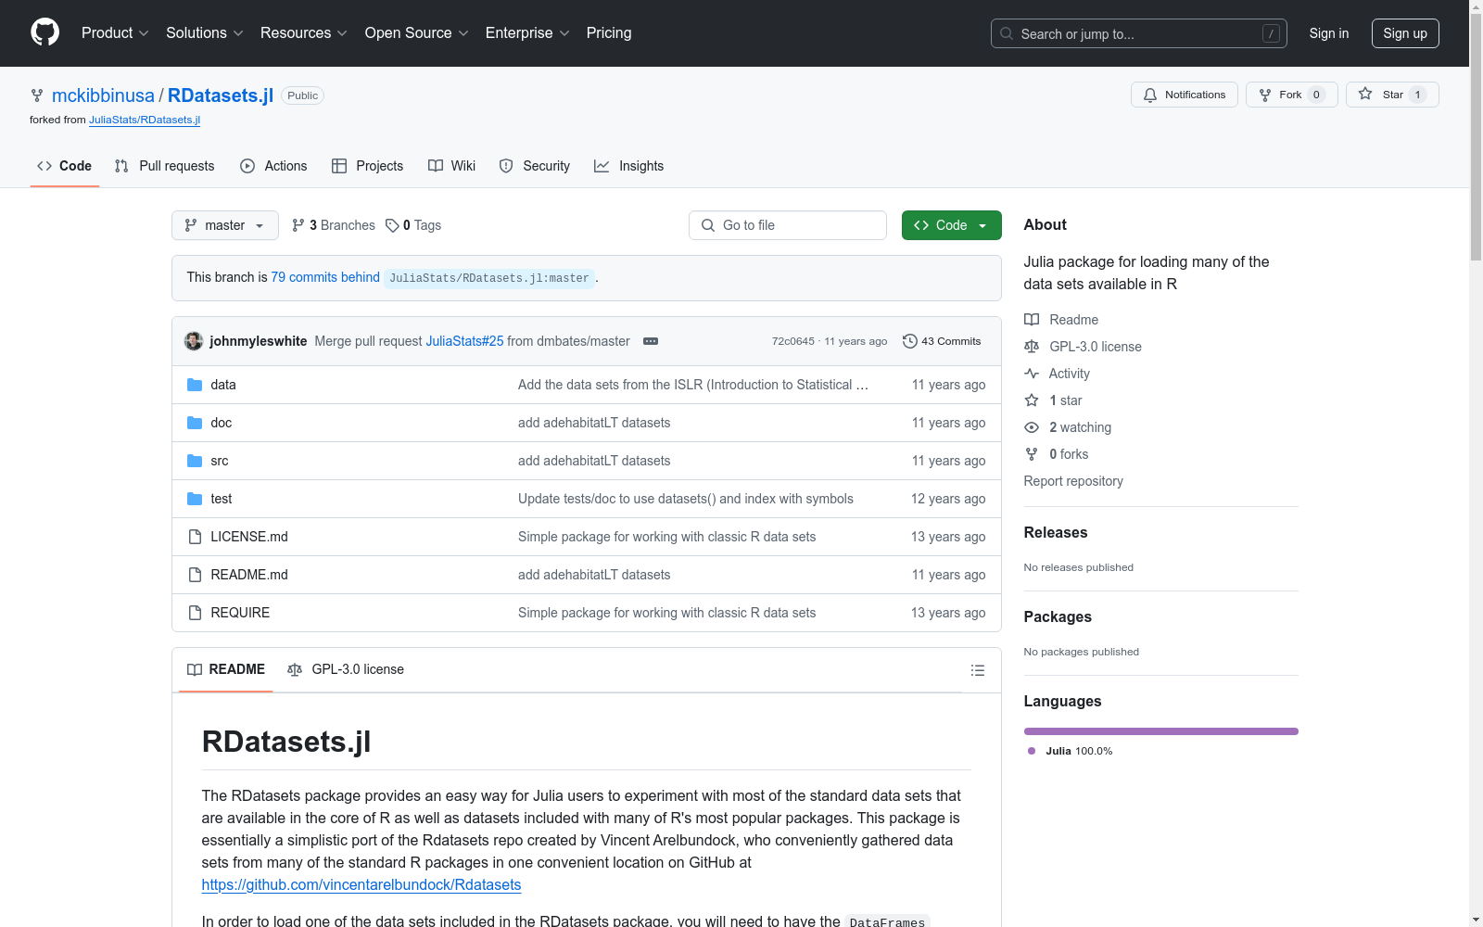Open the mckibbinusa owner link
The width and height of the screenshot is (1483, 927).
click(x=103, y=95)
